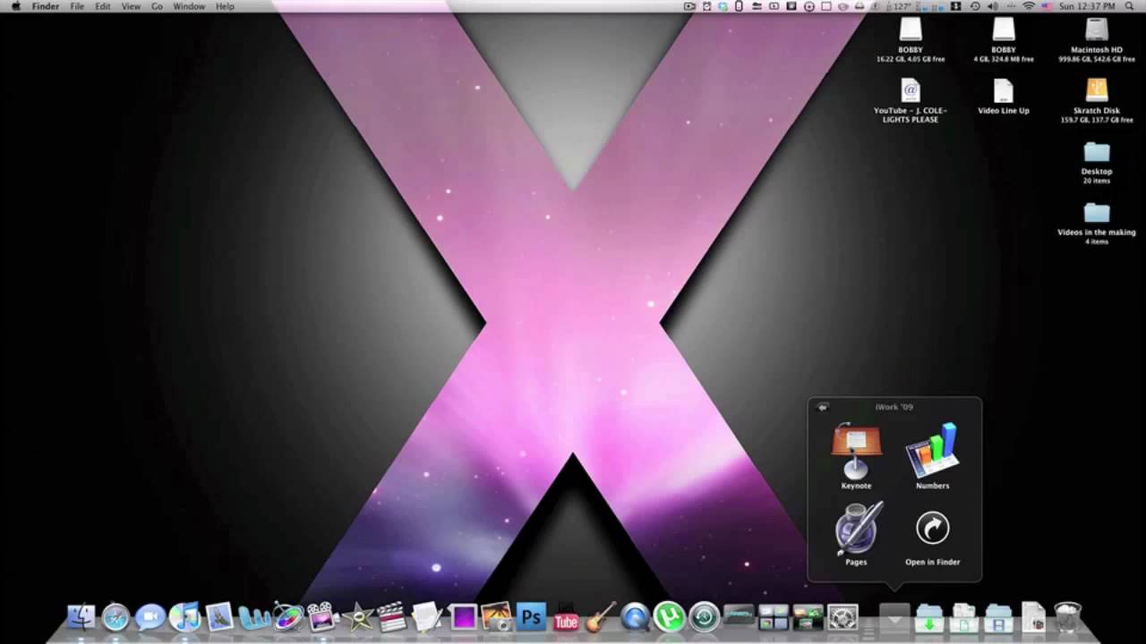
Task: Open the Apple menu
Action: (15, 6)
